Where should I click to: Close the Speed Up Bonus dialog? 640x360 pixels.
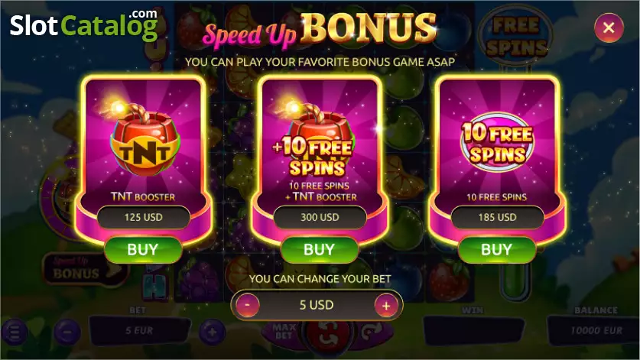pos(609,28)
